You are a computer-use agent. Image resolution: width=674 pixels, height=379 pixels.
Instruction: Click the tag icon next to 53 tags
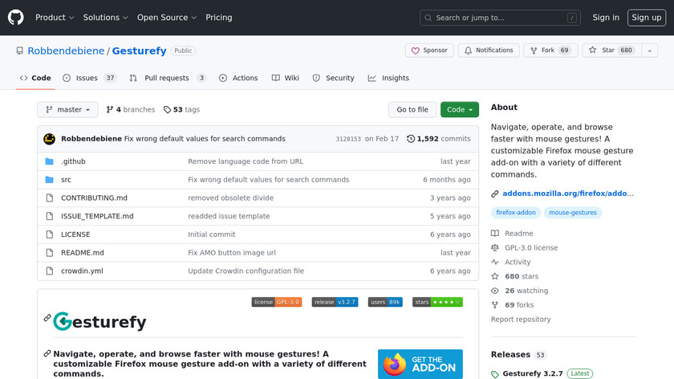[167, 110]
